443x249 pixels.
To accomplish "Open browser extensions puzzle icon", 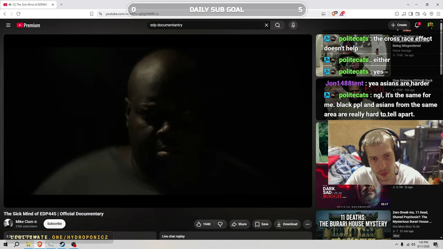I will coord(397,14).
